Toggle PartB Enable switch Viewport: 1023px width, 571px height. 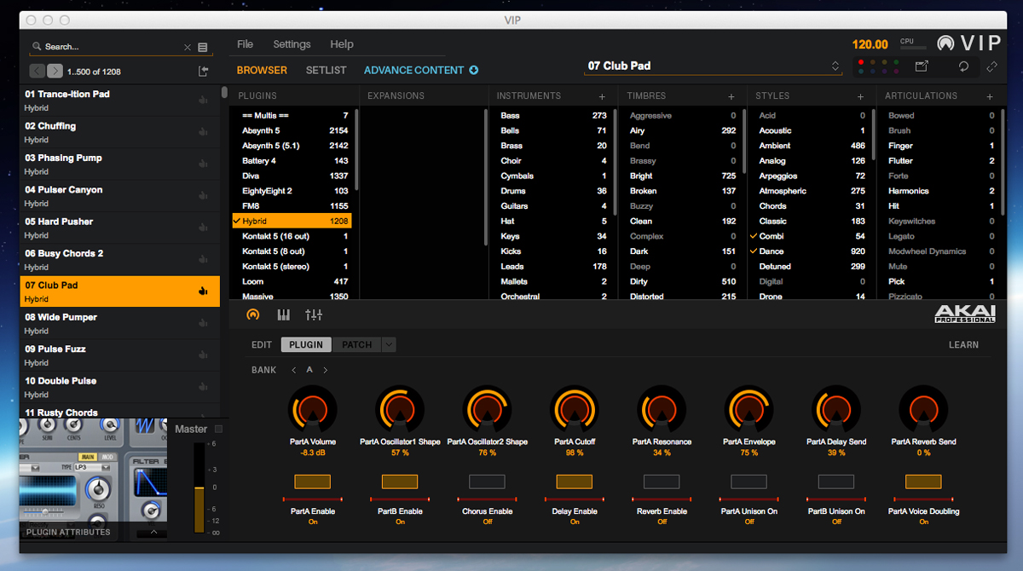(400, 482)
